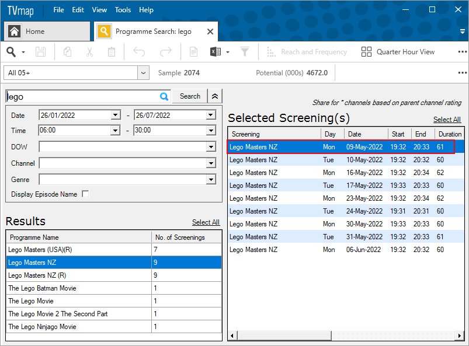Select Lego Masters NZ (R) result row

114,275
